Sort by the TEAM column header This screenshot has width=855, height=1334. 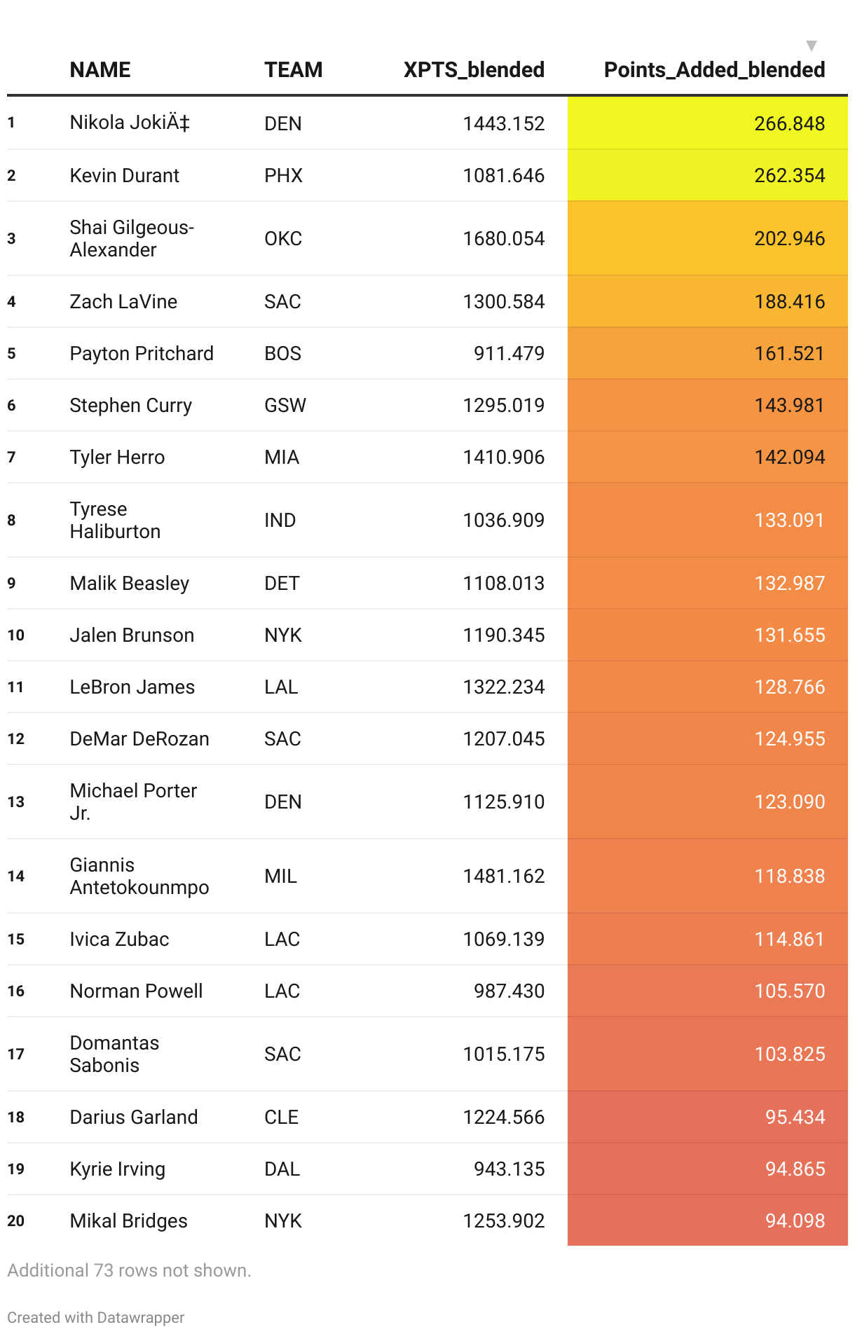click(293, 70)
